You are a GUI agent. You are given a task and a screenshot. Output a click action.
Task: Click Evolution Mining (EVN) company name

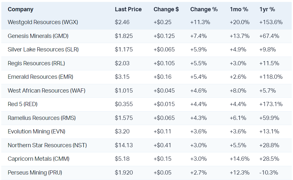[38, 131]
